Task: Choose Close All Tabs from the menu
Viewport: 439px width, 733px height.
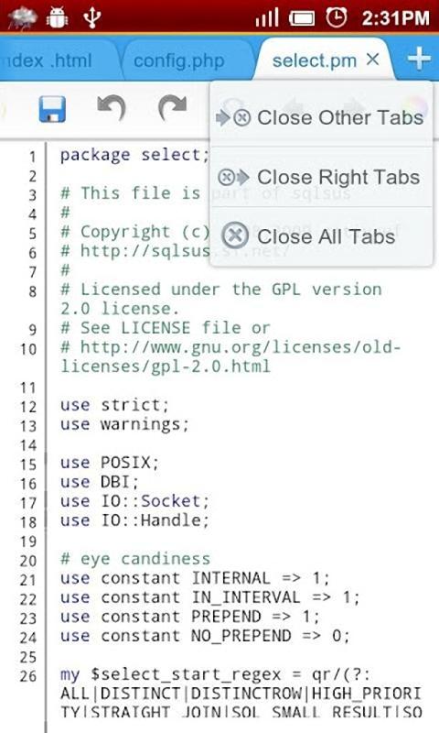Action: pyautogui.click(x=321, y=236)
